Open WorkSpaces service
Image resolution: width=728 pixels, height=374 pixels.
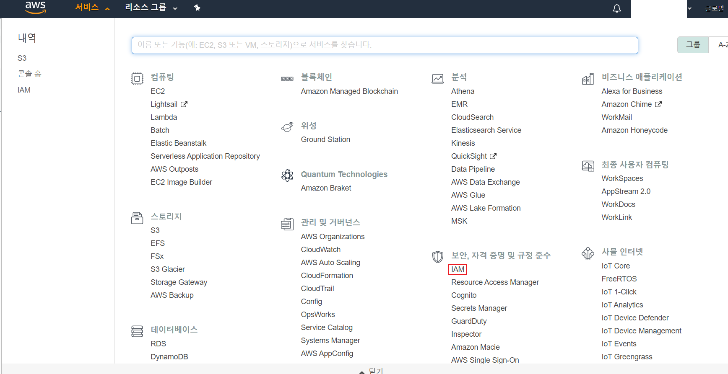click(622, 178)
